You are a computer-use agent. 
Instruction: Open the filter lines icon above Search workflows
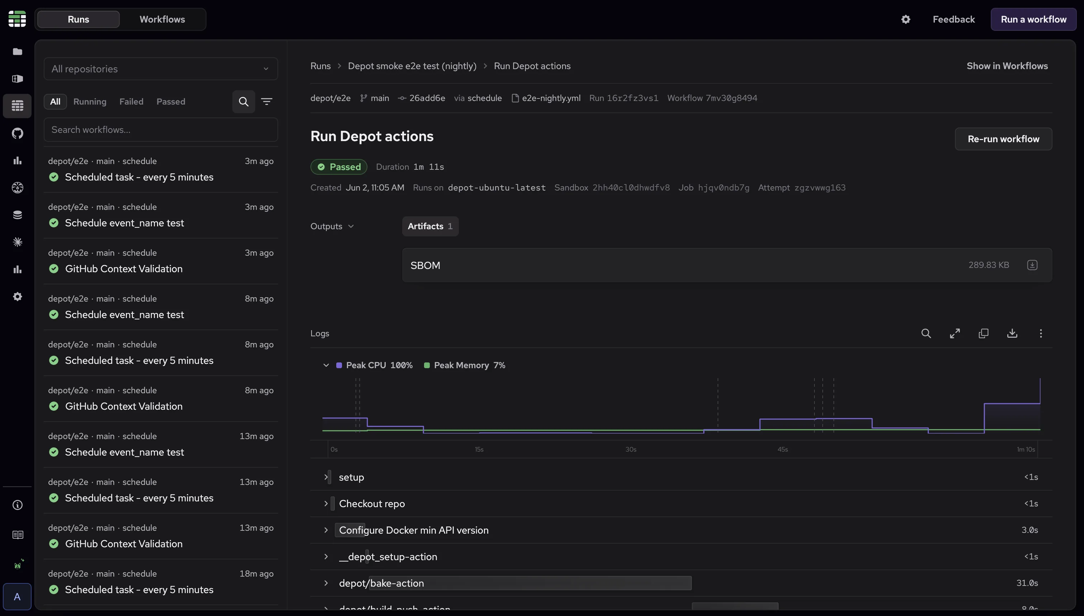coord(266,102)
